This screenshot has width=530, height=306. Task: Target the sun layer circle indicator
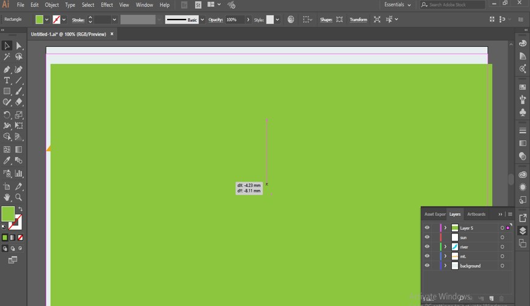point(503,238)
